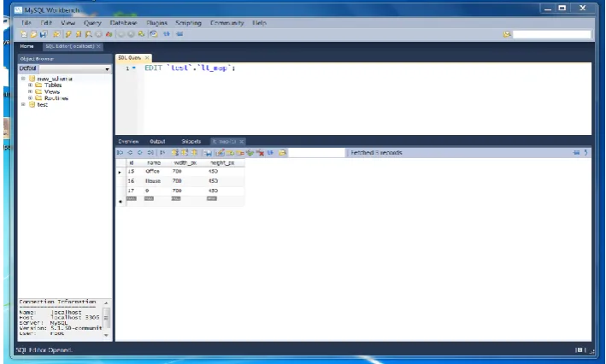Edit current row pencil icon
606x364 pixels.
pyautogui.click(x=221, y=153)
